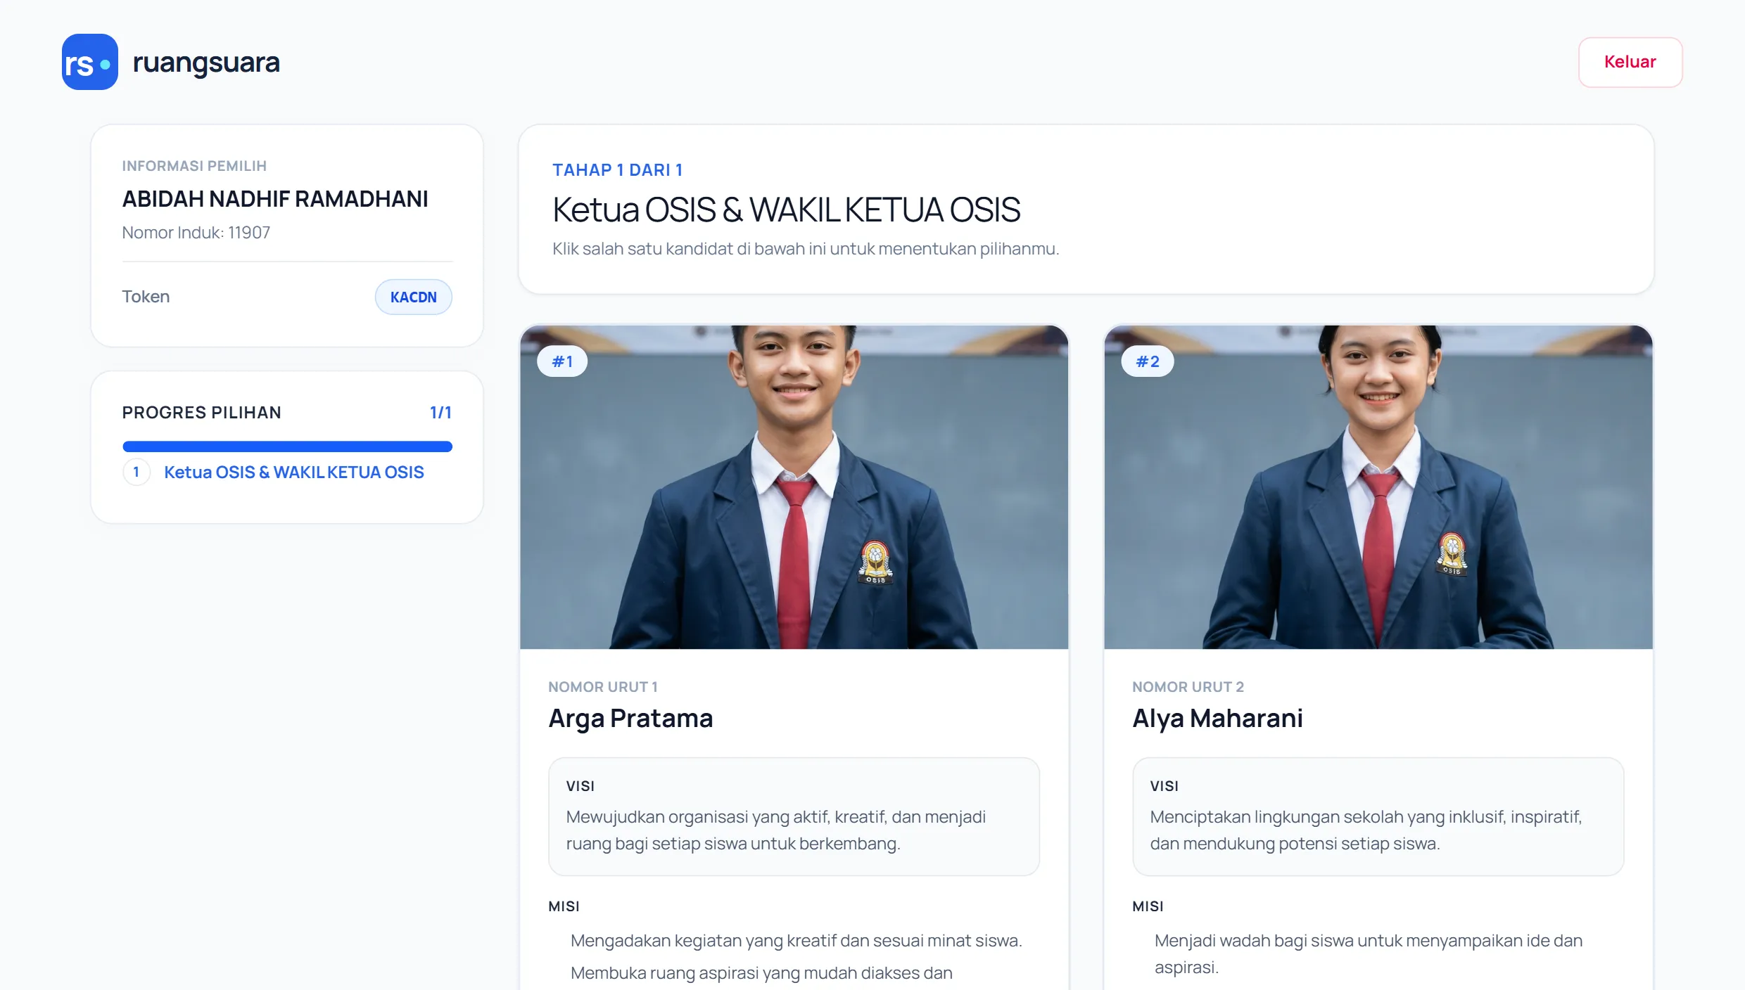Click Alya's mission 'Menjadi wadah bagi siswa' line
The image size is (1745, 990).
click(x=1369, y=953)
